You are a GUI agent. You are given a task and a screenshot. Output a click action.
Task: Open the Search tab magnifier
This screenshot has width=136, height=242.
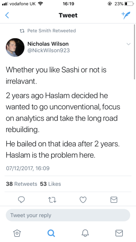(51, 233)
